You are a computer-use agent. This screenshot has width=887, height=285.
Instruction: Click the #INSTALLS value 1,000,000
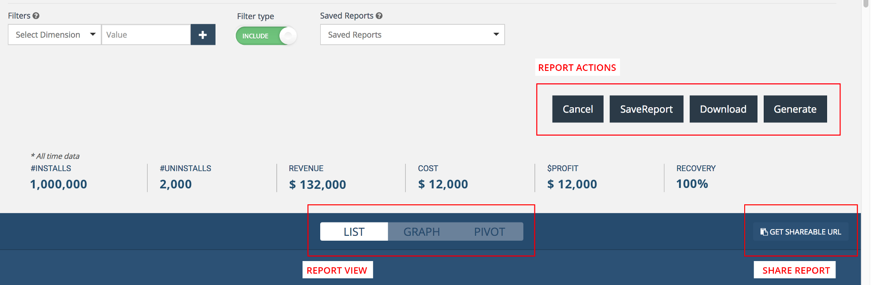pyautogui.click(x=59, y=184)
